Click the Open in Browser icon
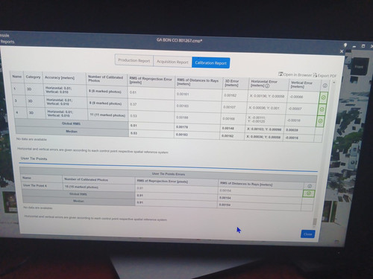 (x=280, y=74)
